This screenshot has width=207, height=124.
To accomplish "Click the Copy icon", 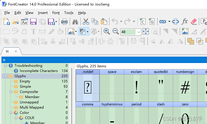I will click(x=95, y=21).
